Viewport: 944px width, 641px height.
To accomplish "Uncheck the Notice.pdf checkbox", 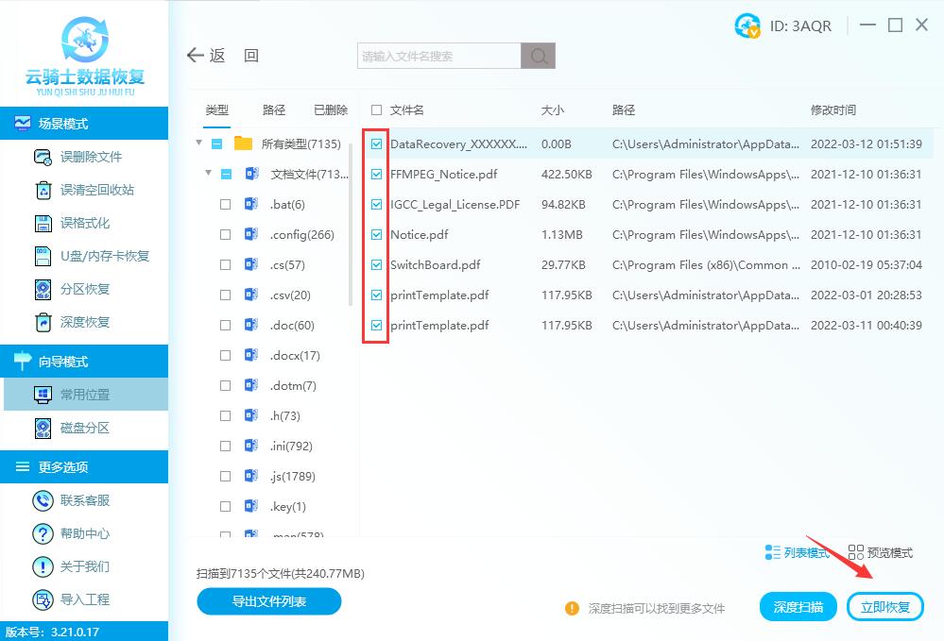I will tap(376, 234).
